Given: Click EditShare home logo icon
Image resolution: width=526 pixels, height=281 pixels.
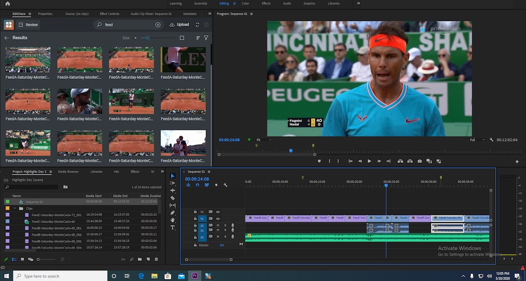Looking at the screenshot, I should [9, 25].
